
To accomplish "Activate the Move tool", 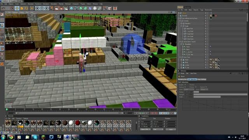I will (x=17, y=8).
